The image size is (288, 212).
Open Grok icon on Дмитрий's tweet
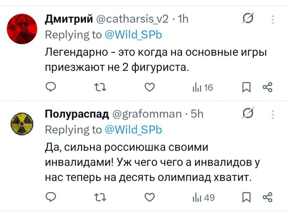[x=248, y=18]
